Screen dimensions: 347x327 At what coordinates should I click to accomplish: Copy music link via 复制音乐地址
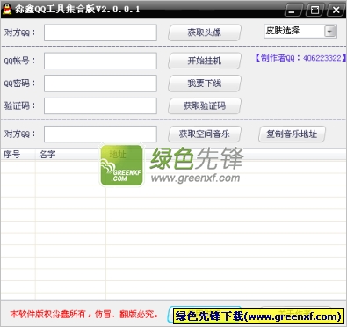pos(292,134)
